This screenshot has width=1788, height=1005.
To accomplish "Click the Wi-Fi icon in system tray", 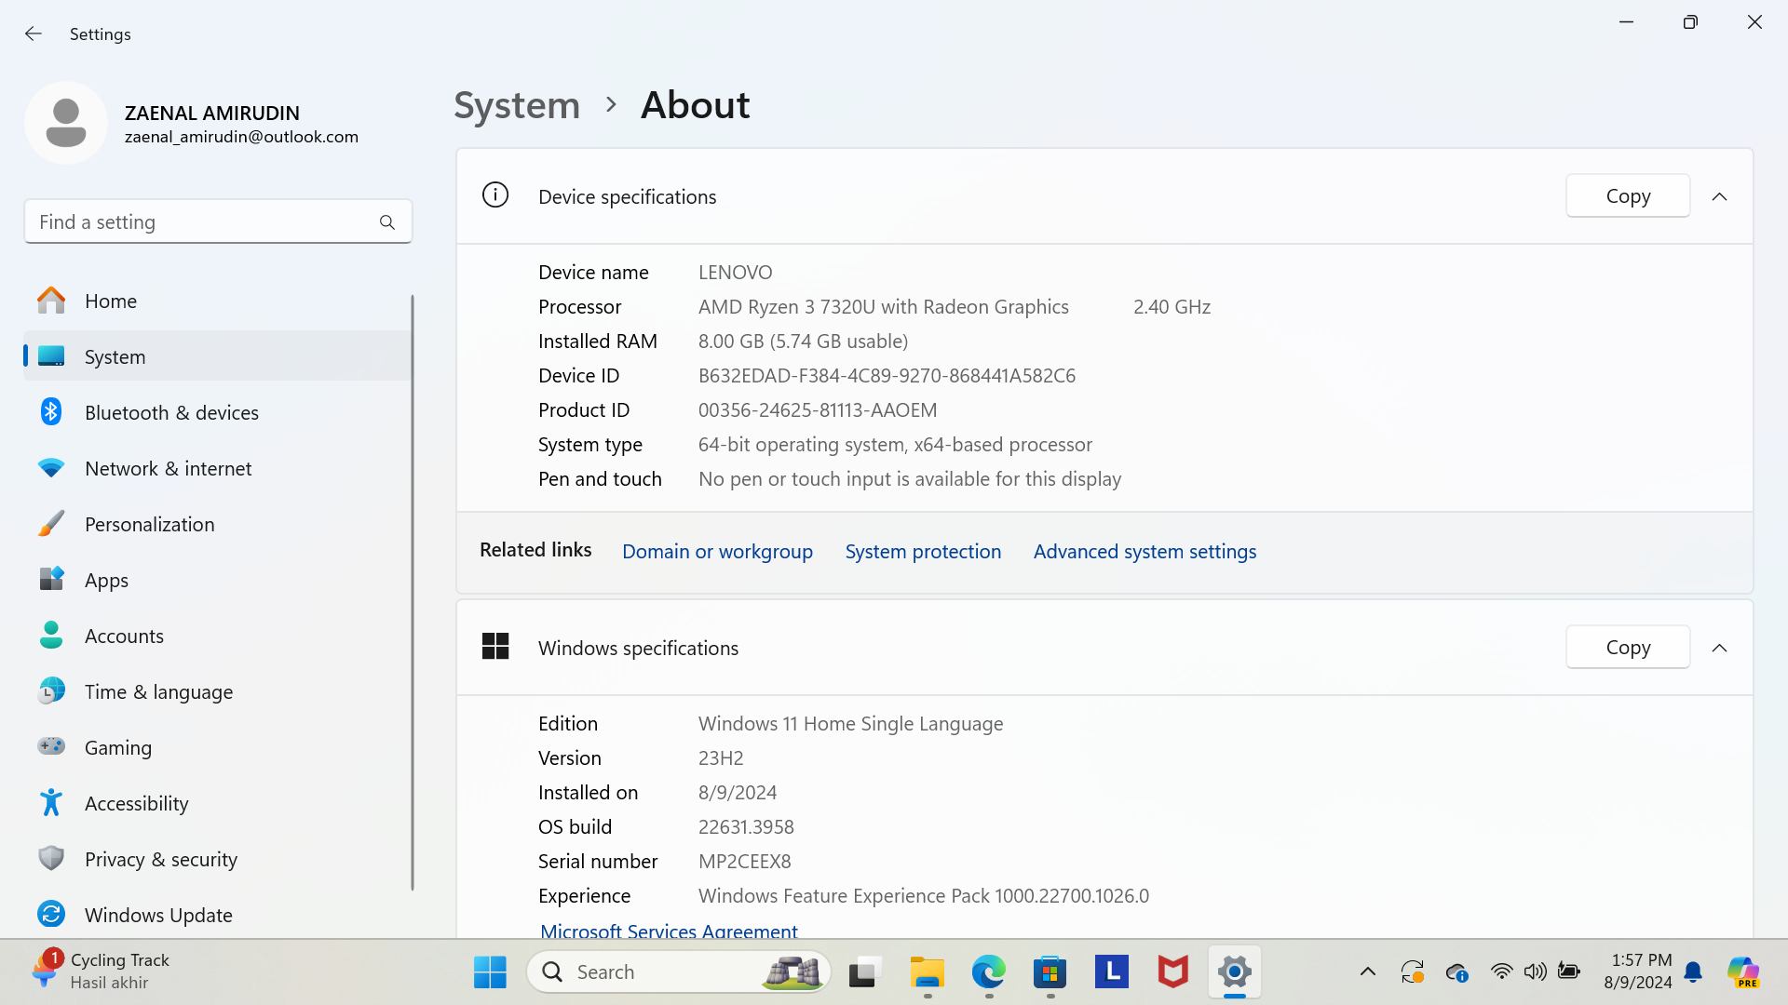I will [x=1501, y=972].
